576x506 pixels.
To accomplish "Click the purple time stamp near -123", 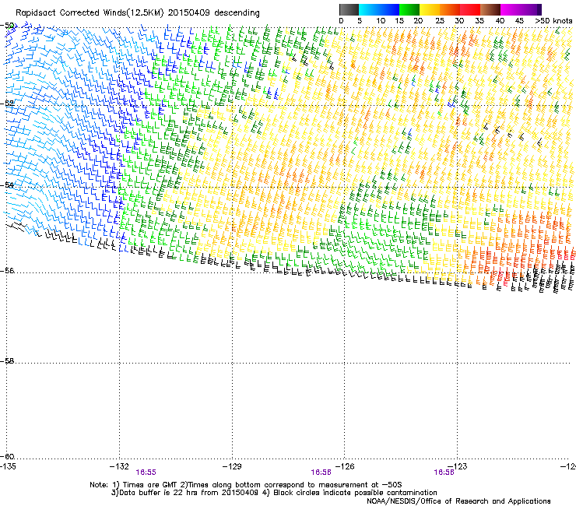I will pos(444,473).
